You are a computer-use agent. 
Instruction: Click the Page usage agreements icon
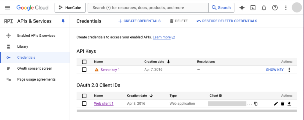point(8,79)
